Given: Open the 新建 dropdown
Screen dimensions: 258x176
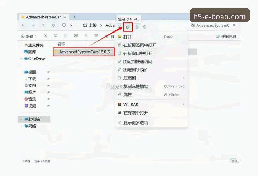Looking at the screenshot, I should click(28, 36).
